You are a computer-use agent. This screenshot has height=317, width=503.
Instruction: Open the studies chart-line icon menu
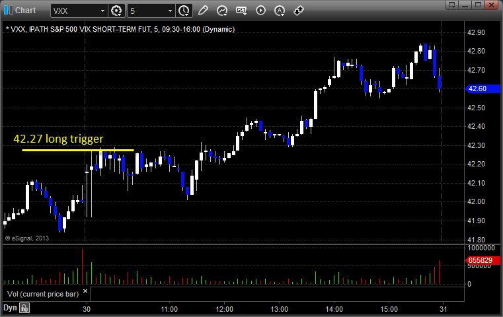(x=222, y=11)
